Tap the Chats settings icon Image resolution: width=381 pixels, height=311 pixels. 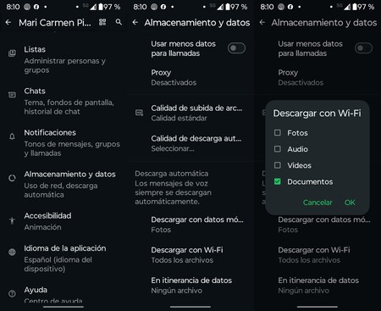point(12,95)
